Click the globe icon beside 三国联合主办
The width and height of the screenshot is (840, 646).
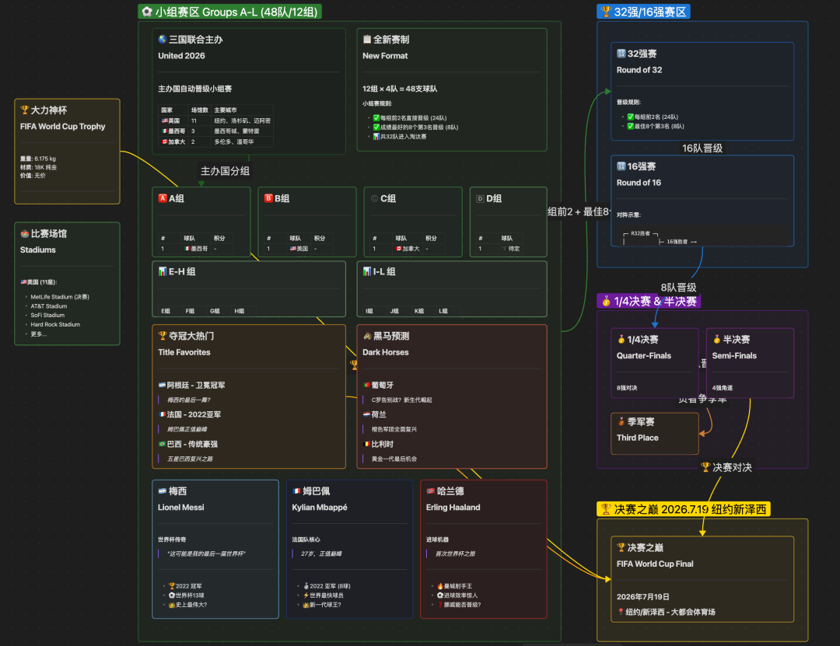[x=163, y=39]
